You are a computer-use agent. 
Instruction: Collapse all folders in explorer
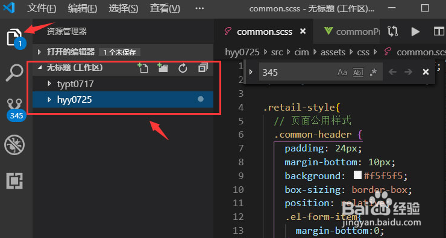[x=203, y=68]
